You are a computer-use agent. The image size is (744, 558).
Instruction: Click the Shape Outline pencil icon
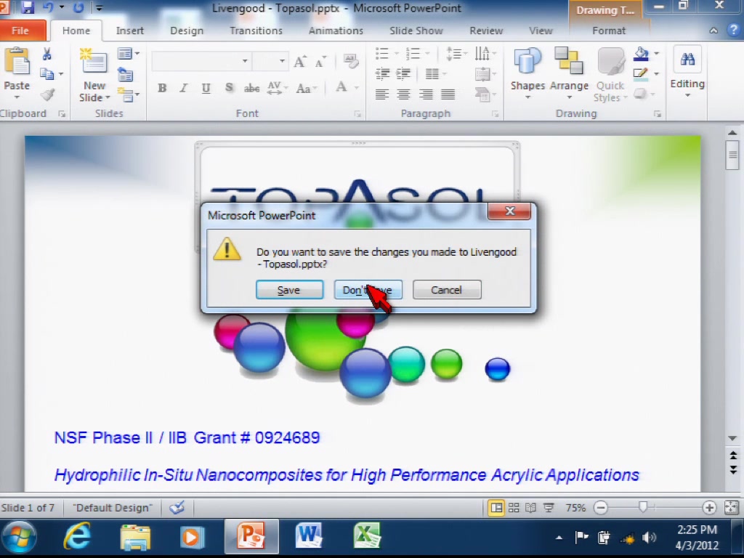(641, 73)
